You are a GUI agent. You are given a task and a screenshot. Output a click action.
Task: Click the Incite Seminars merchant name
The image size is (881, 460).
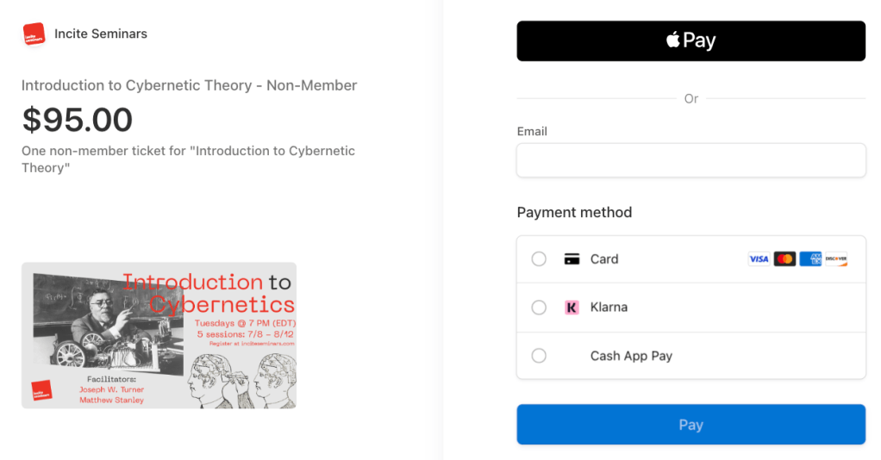tap(101, 34)
